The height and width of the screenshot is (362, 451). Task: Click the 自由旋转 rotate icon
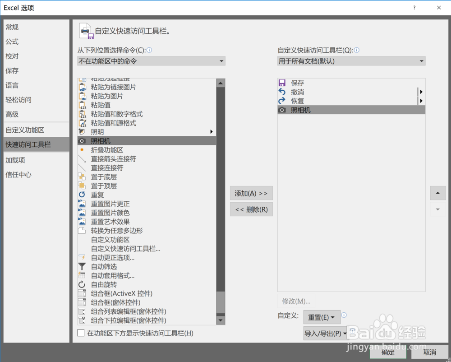(x=82, y=284)
